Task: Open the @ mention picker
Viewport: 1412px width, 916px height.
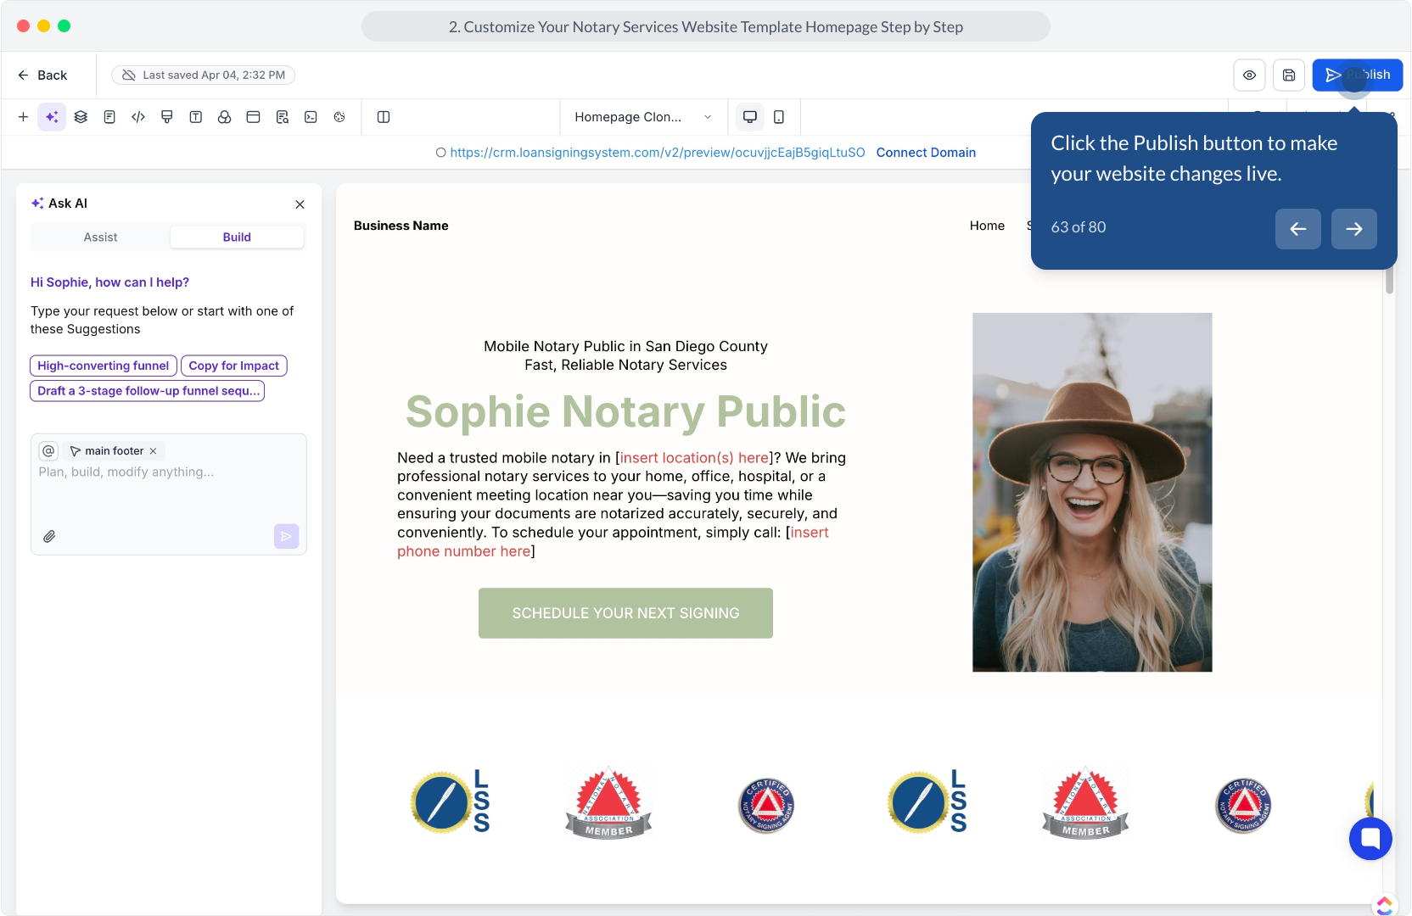Action: [x=49, y=451]
